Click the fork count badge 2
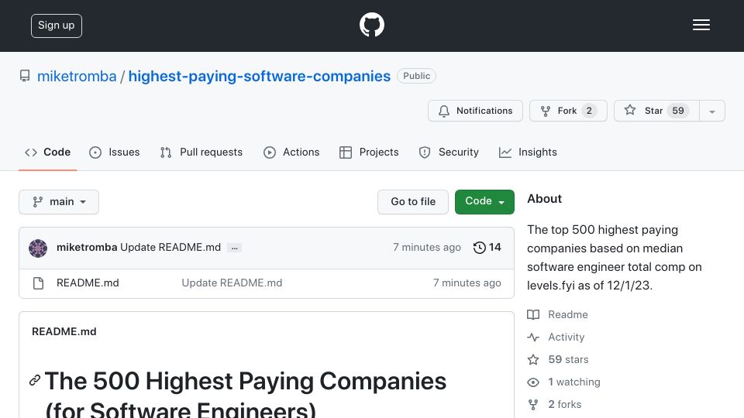The height and width of the screenshot is (418, 744). coord(589,111)
